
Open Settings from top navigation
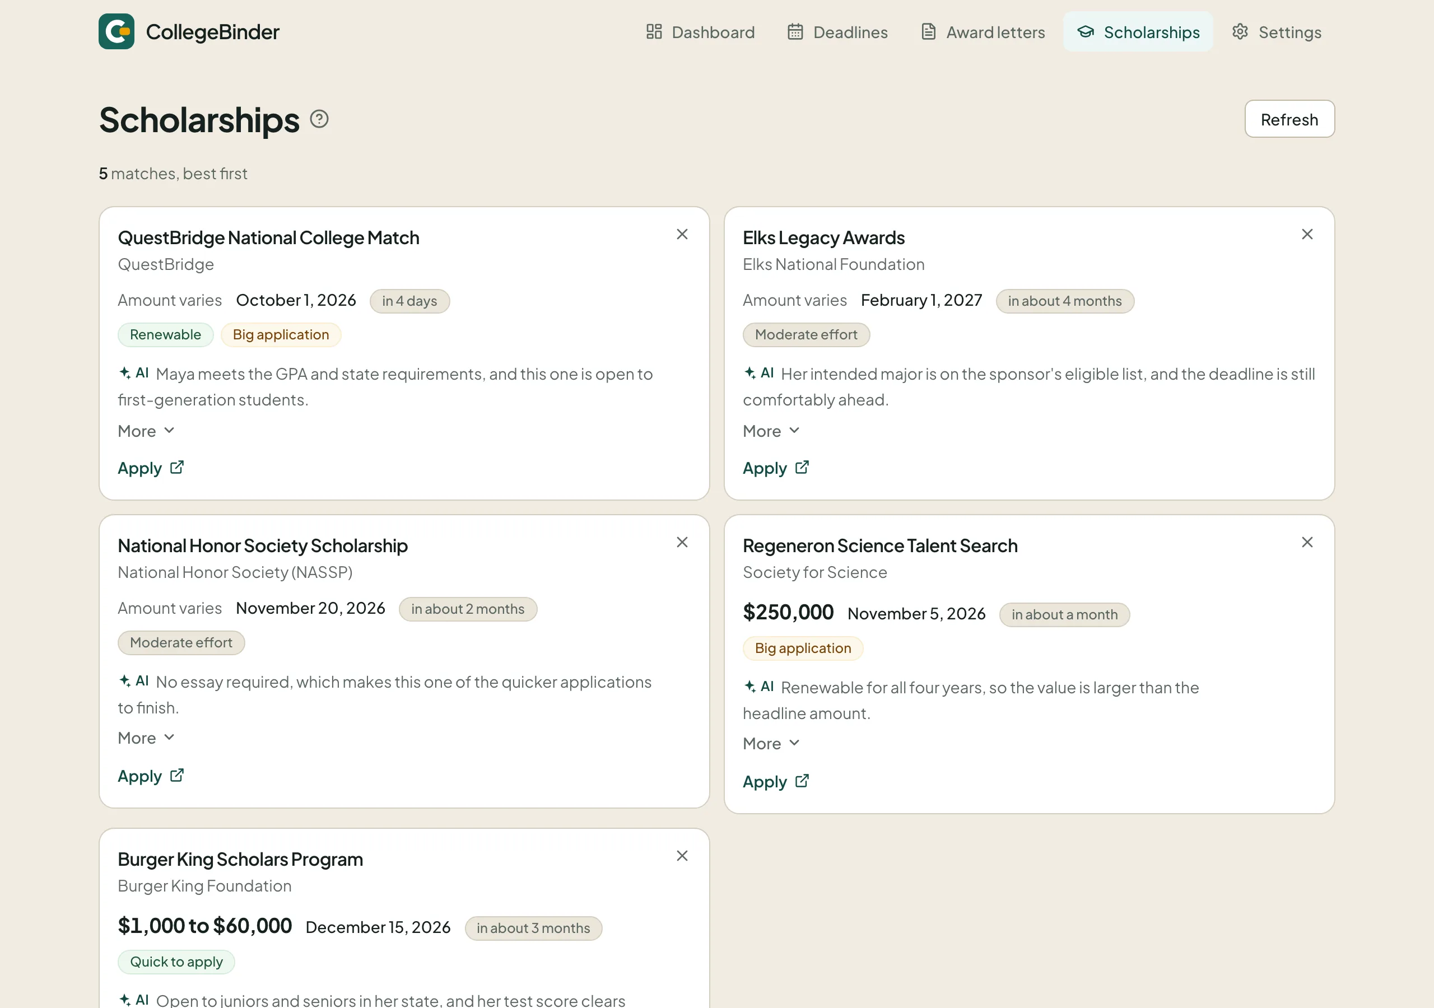coord(1277,32)
